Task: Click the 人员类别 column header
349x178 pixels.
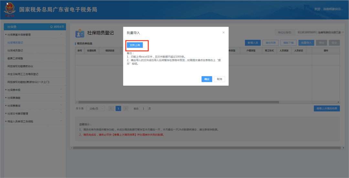Action: click(284, 50)
